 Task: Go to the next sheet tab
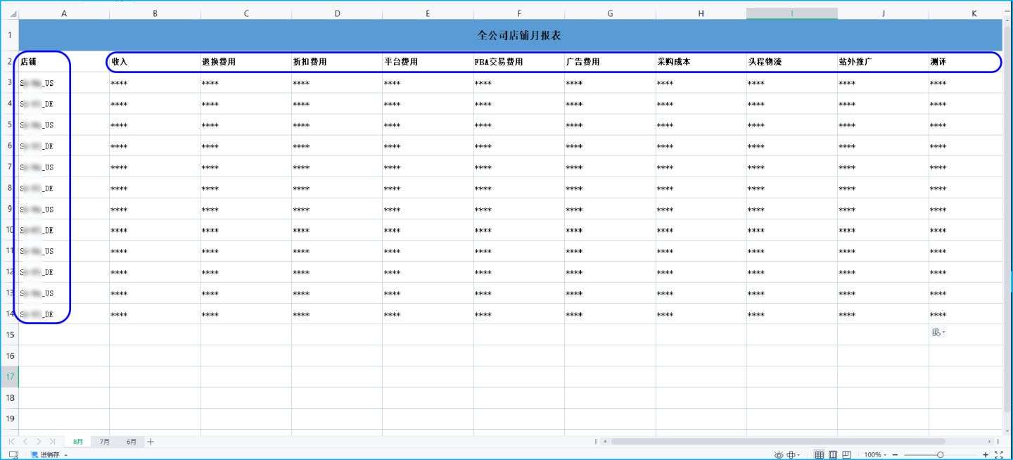pos(39,441)
